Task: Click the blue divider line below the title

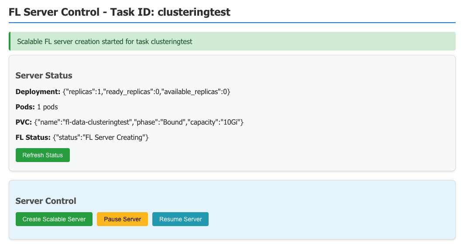Action: (x=232, y=22)
